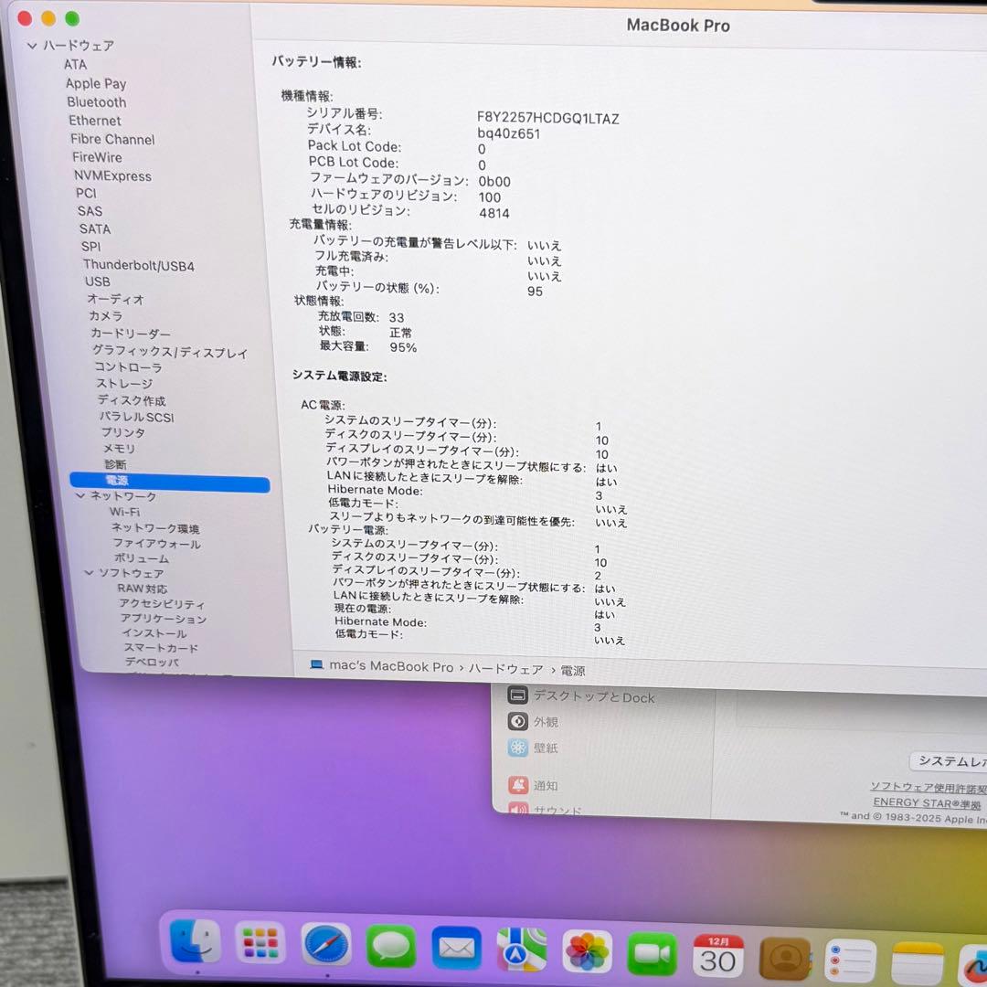Select Apple Pay in hardware list
The width and height of the screenshot is (987, 987).
pos(96,83)
